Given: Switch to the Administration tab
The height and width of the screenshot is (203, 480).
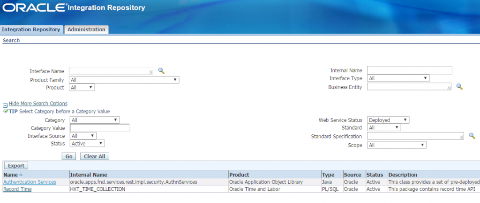Looking at the screenshot, I should pyautogui.click(x=86, y=29).
